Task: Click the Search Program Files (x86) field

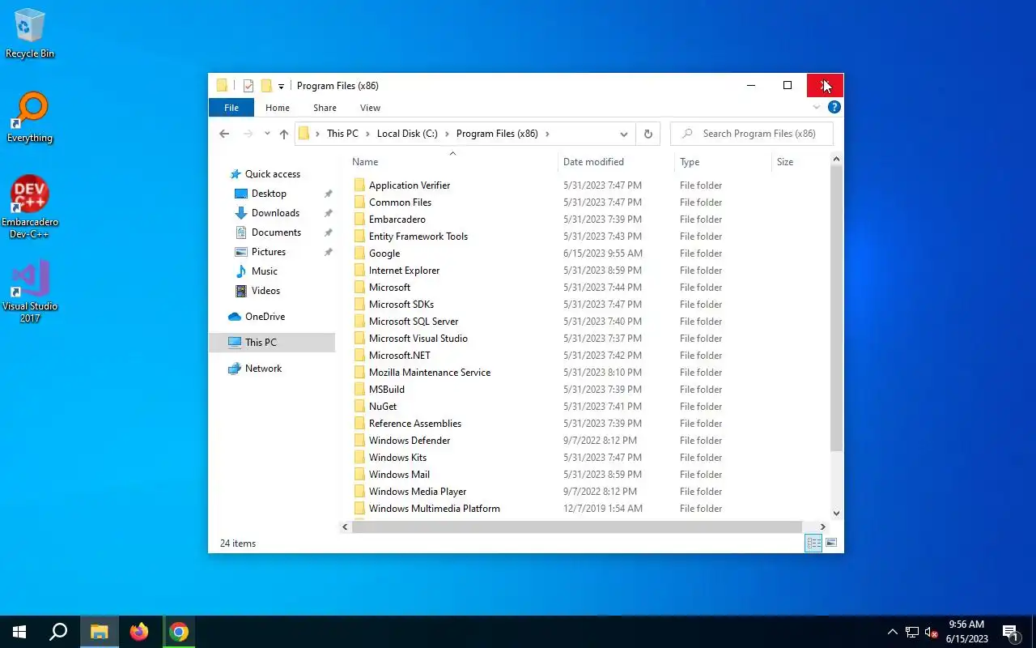Action: pyautogui.click(x=752, y=134)
